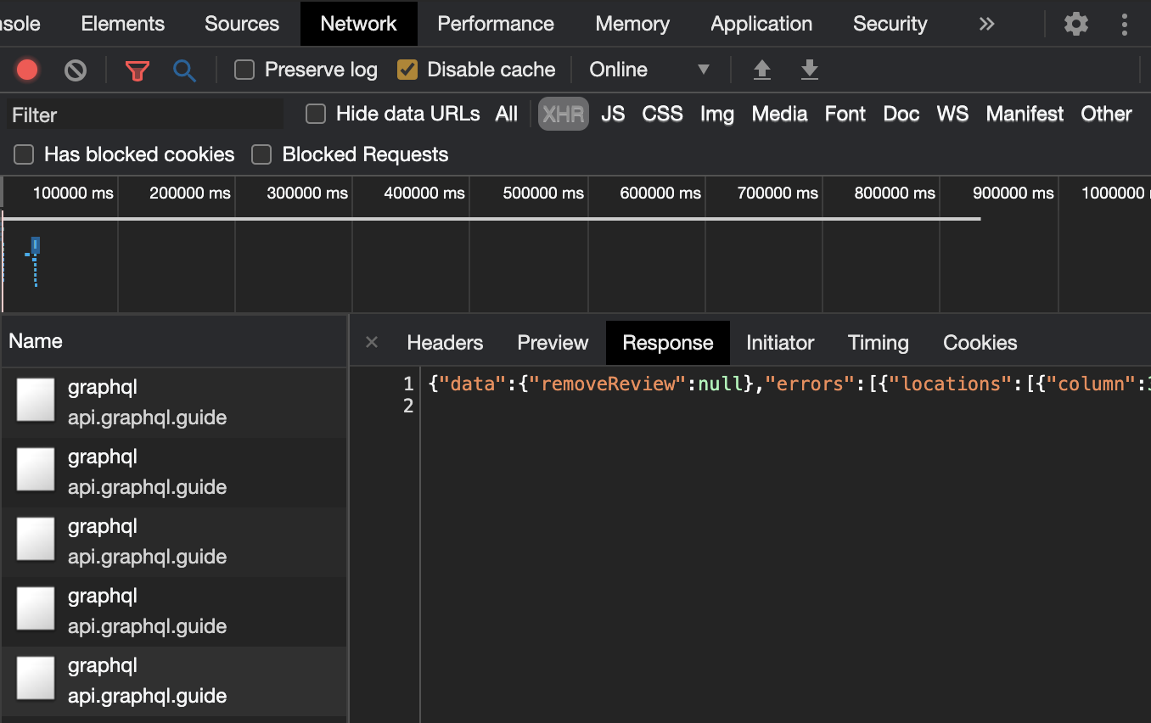Screen dimensions: 1151x723
Task: Toggle the XHR type filter
Action: point(564,114)
